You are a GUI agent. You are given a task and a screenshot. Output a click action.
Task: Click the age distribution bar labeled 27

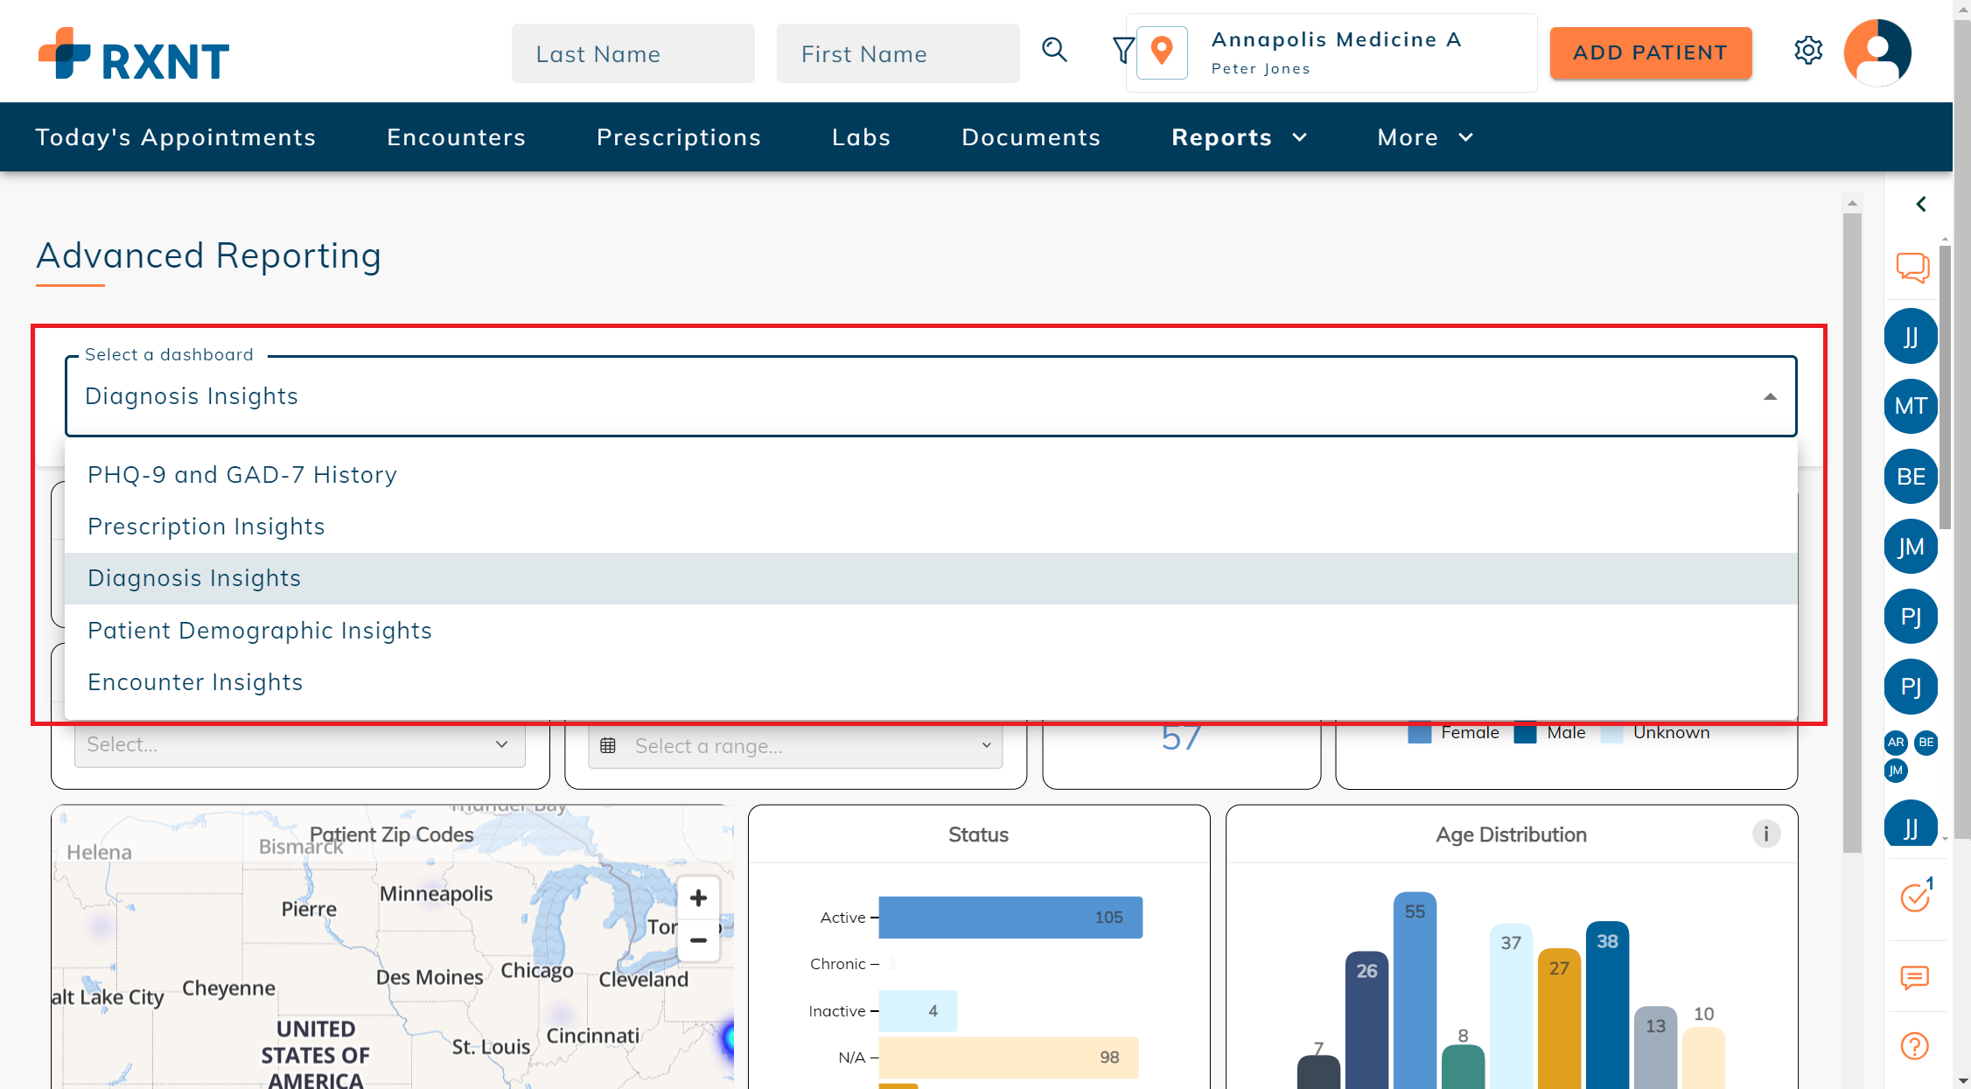(x=1559, y=1019)
